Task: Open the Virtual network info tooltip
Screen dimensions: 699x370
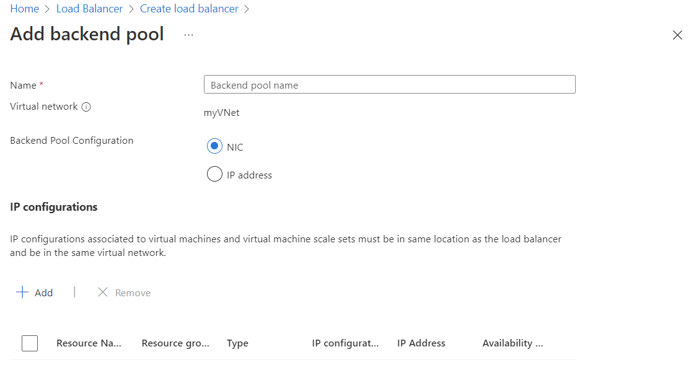Action: (87, 107)
